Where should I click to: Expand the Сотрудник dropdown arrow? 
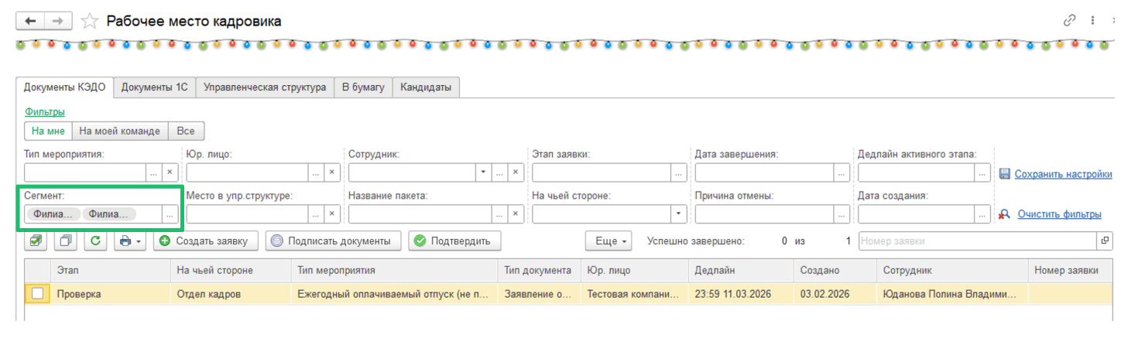[484, 172]
